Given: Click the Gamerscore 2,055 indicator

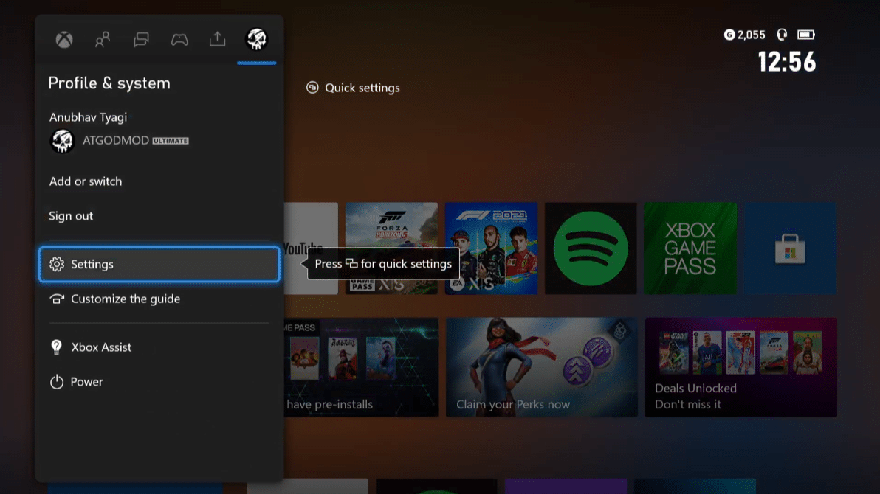Looking at the screenshot, I should click(745, 35).
